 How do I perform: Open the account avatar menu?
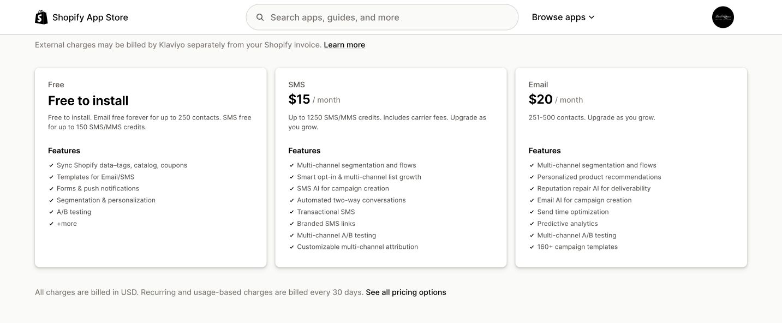tap(723, 17)
